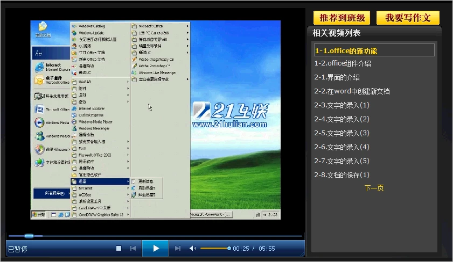
Task: Click Adobe ImageReady CS icon
Action: pos(134,59)
